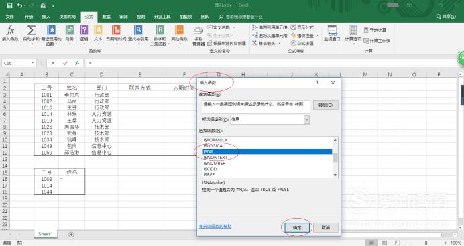The width and height of the screenshot is (464, 246).
Task: Open the quick access toolbar customize arrow
Action: (53, 5)
